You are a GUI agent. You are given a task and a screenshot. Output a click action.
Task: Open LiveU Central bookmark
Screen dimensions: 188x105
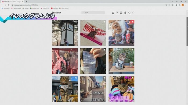pos(64,8)
